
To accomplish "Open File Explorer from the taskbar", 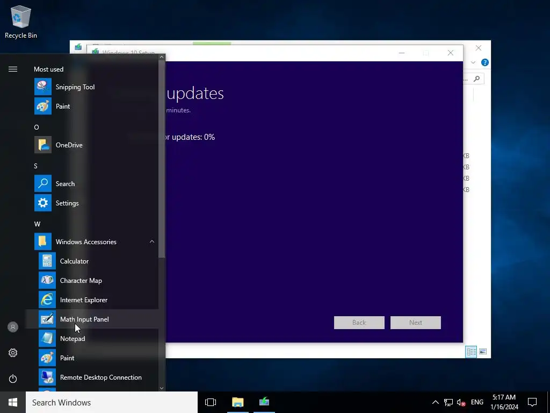I will pyautogui.click(x=237, y=402).
